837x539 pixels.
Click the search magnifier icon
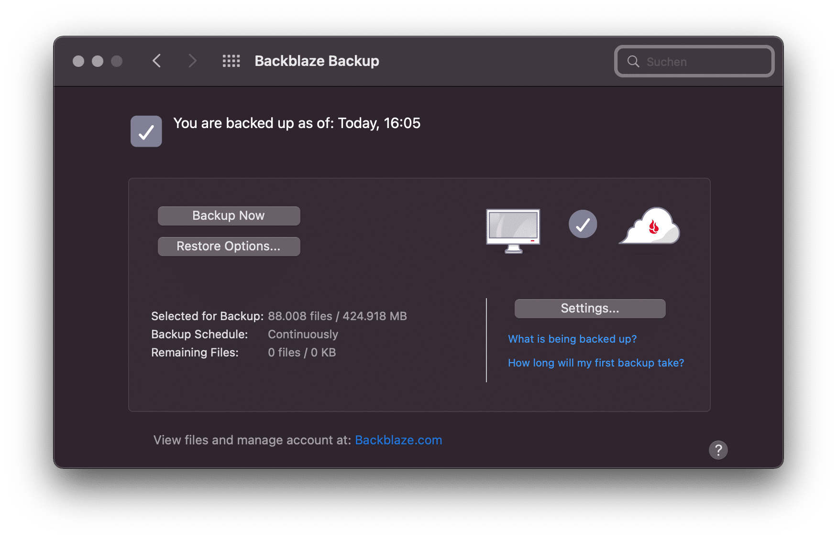pos(633,61)
